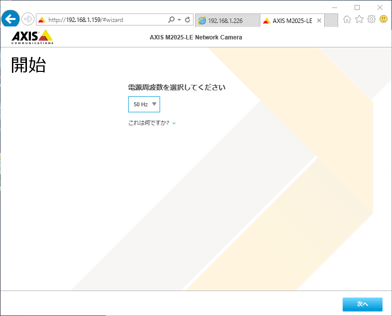Expand the これは何ですか? help link
This screenshot has height=316, width=392.
pos(152,123)
